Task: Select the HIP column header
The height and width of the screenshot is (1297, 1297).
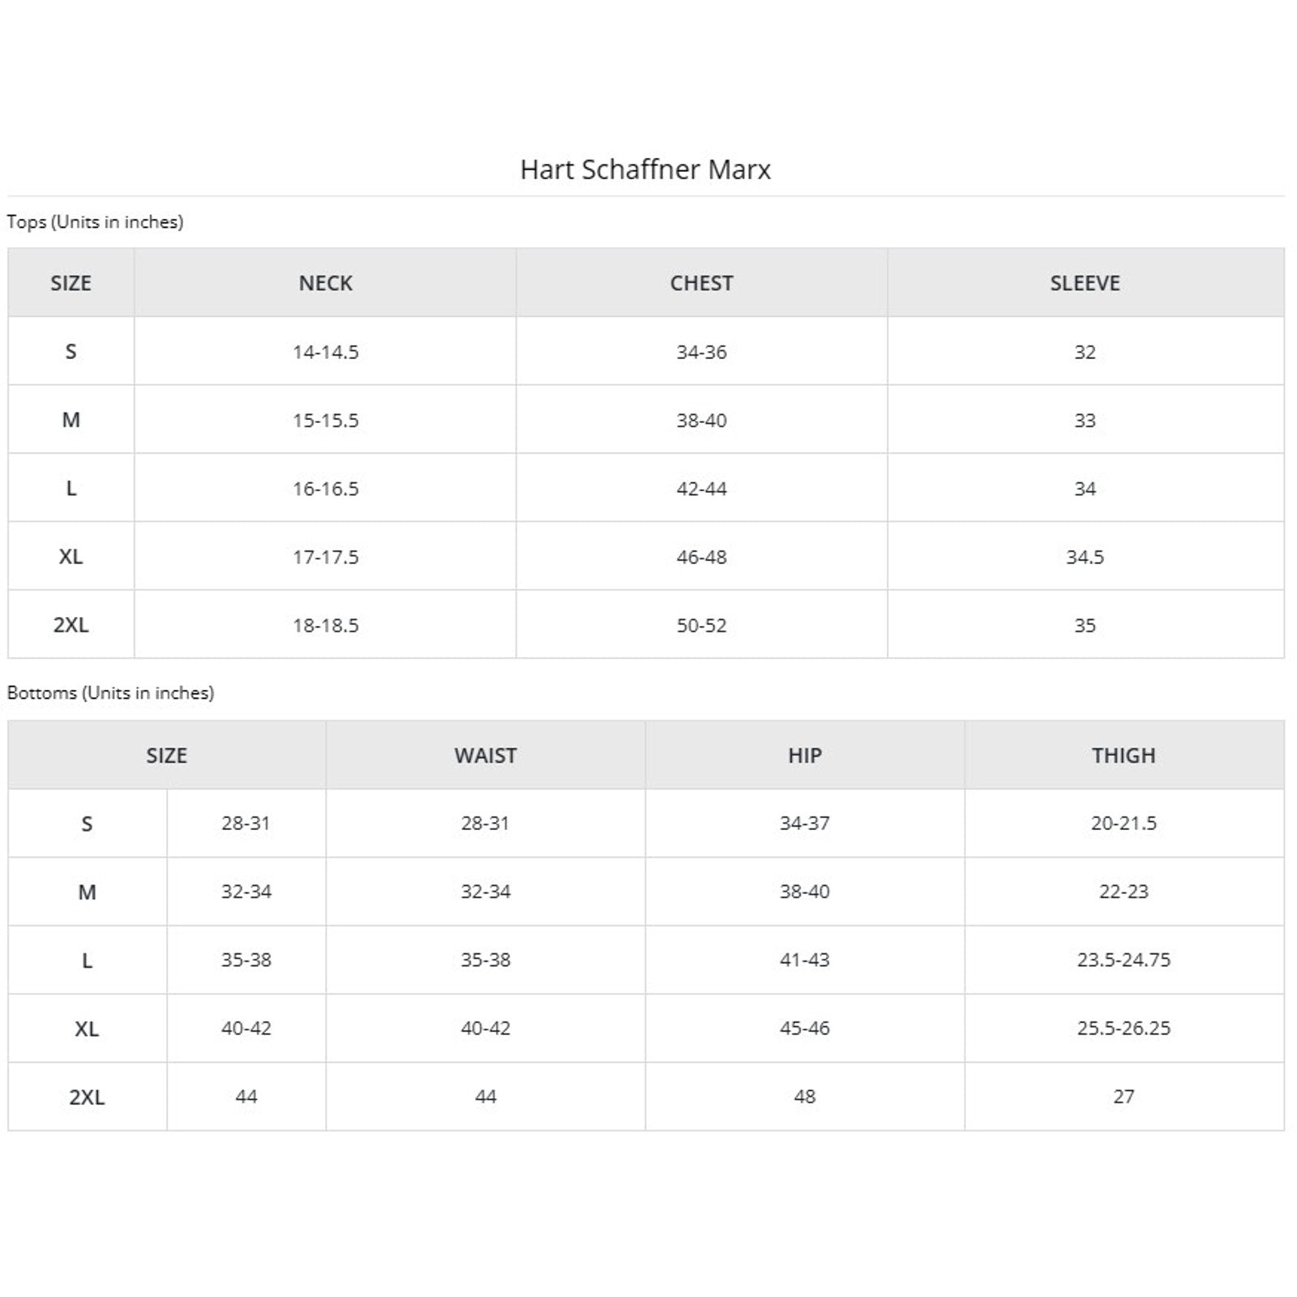Action: click(804, 756)
